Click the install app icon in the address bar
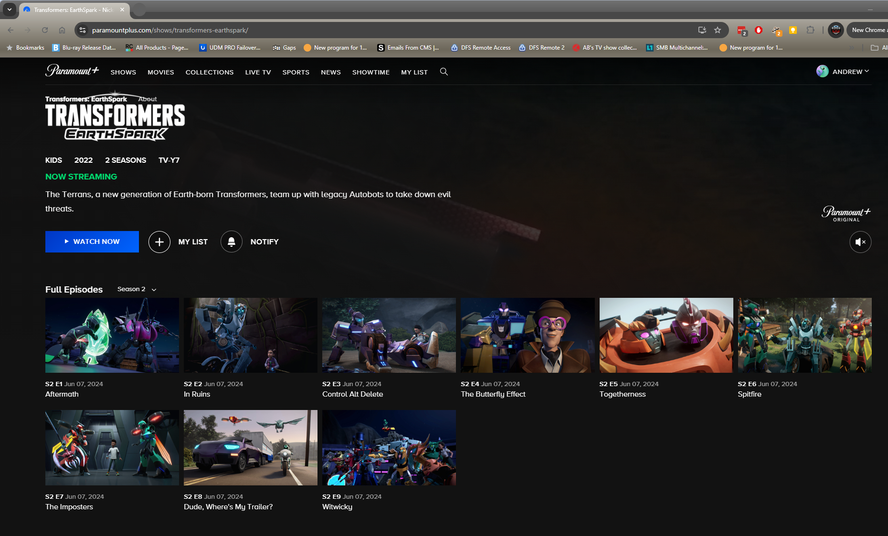This screenshot has width=888, height=536. [702, 30]
